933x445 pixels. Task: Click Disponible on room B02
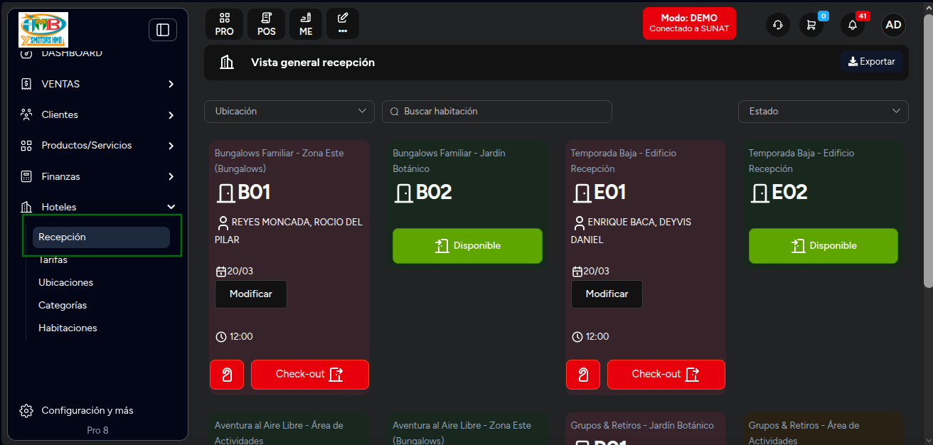tap(468, 246)
